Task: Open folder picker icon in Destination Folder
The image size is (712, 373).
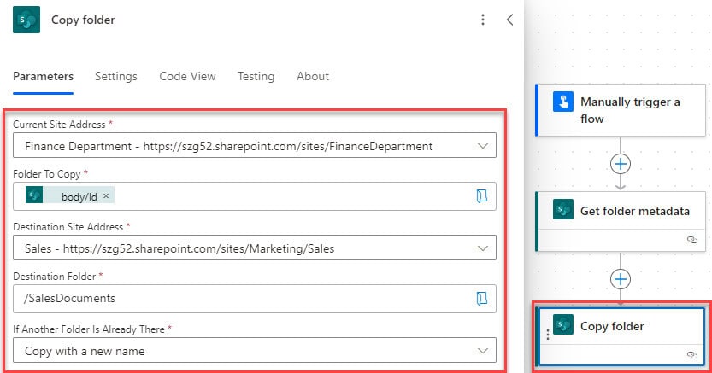Action: point(482,298)
